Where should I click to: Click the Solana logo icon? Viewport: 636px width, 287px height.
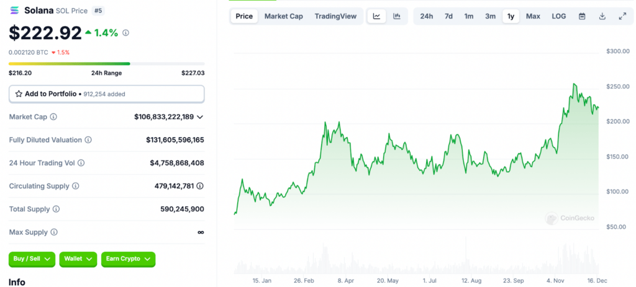click(x=14, y=11)
